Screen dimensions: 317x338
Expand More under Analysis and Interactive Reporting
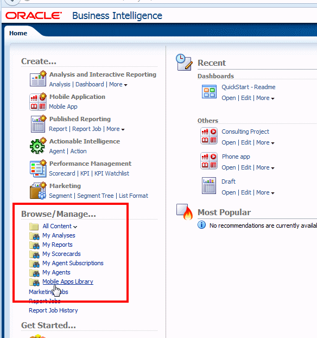coord(118,84)
